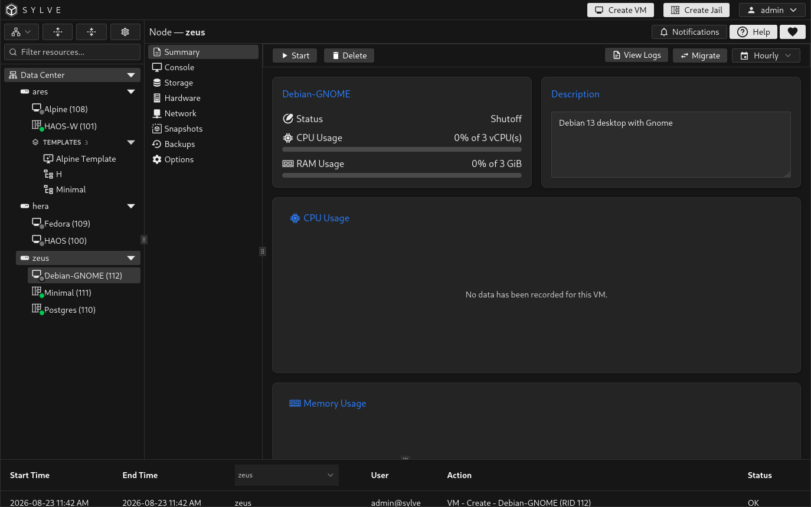Click the hera node server icon
811x507 pixels.
pos(25,206)
